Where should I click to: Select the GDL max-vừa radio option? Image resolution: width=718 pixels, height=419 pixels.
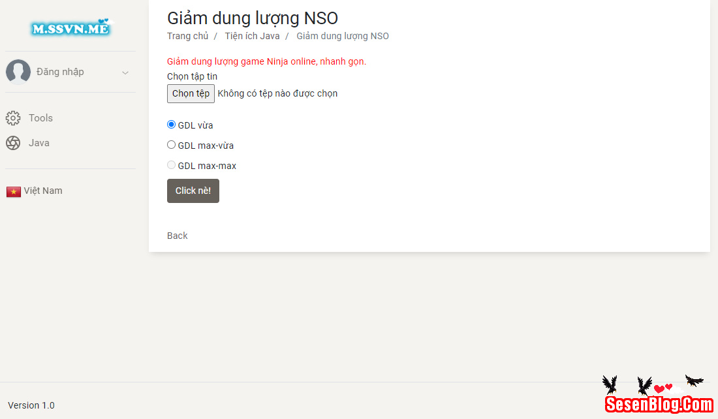(x=172, y=145)
